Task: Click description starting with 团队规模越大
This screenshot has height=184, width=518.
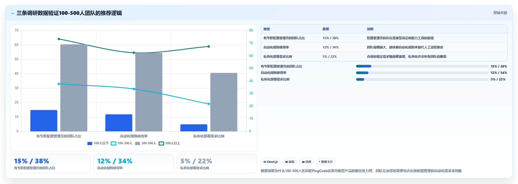Action: point(405,47)
